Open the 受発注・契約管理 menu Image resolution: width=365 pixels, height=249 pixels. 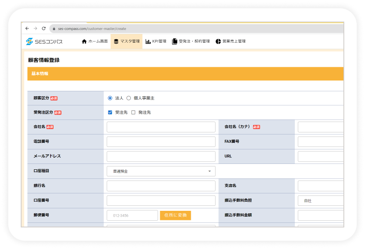191,41
